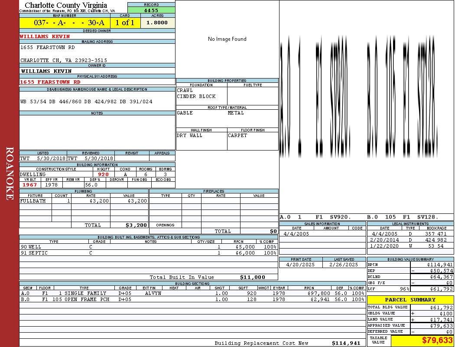
Task: Click the red physical 911 address
Action: tap(50, 82)
